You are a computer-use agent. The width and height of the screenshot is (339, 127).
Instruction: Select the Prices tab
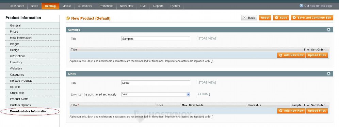pos(32,32)
